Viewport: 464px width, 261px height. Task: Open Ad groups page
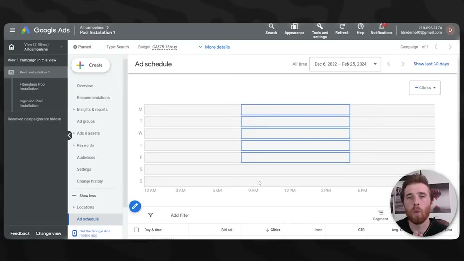point(86,121)
